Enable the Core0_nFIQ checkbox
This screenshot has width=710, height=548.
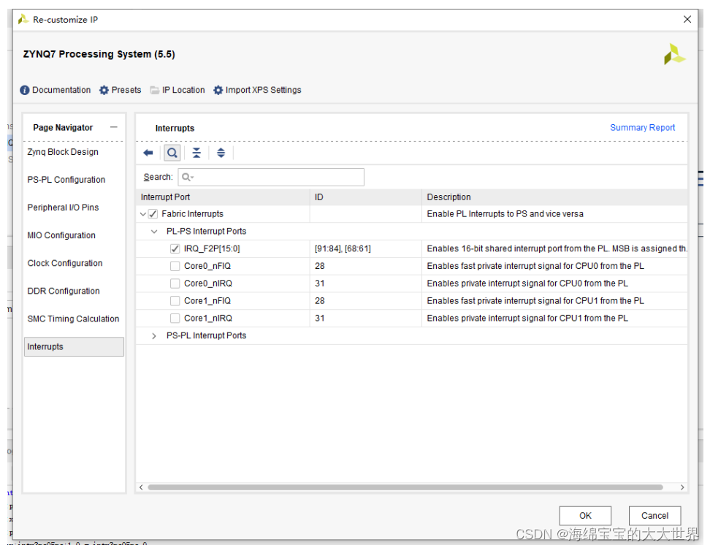[x=175, y=266]
